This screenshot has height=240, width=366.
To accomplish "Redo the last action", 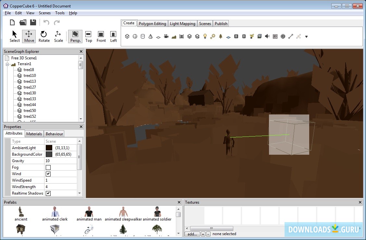I will [x=57, y=22].
